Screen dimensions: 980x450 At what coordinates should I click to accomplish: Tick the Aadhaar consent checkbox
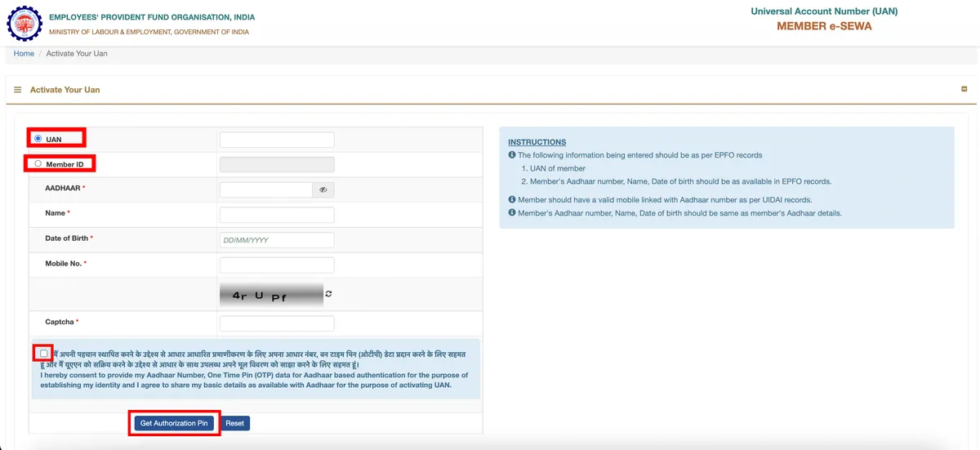point(43,353)
